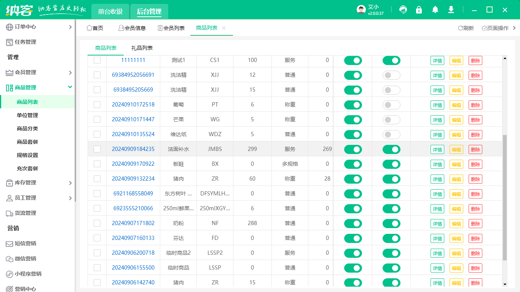Click the lock screen icon
The height and width of the screenshot is (292, 520).
tap(419, 10)
